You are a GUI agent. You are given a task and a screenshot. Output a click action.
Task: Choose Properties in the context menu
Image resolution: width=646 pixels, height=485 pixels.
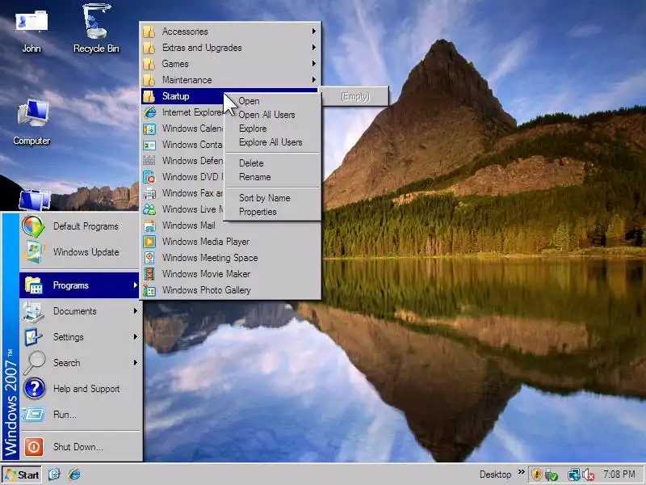click(x=273, y=212)
